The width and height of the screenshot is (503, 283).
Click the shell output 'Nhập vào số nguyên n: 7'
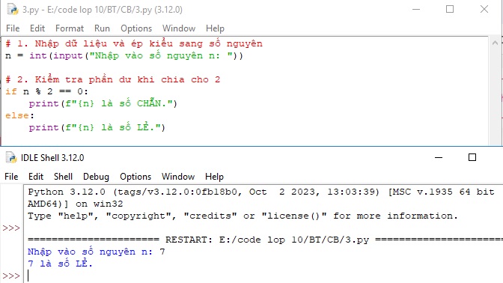click(97, 252)
